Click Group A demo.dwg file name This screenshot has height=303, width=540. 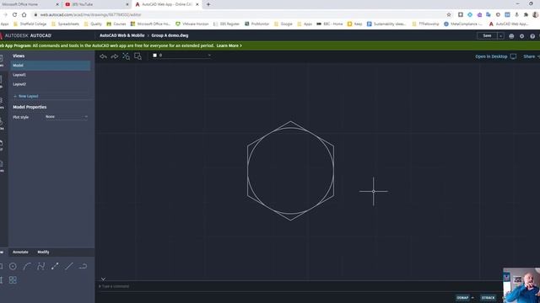(170, 35)
